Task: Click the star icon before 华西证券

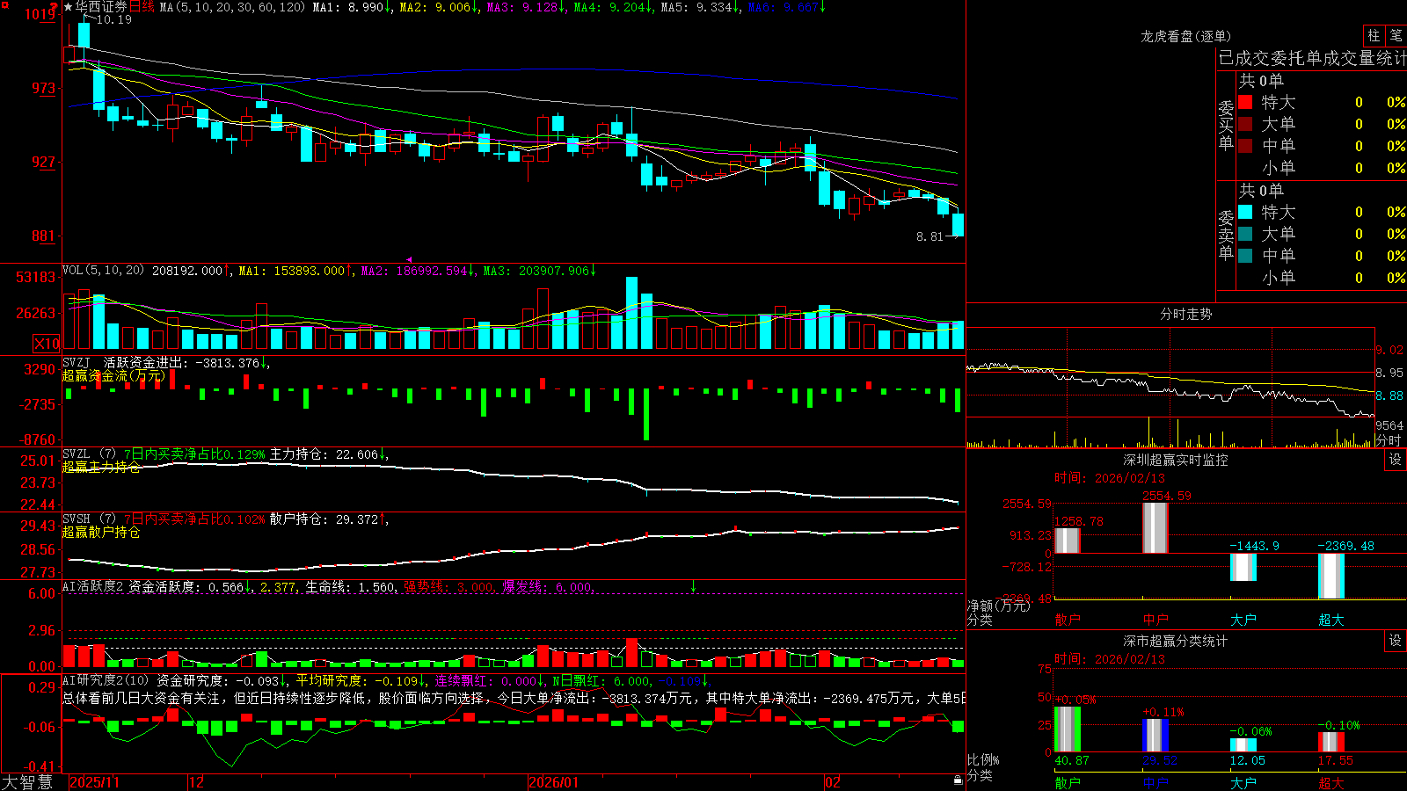Action: pos(69,7)
